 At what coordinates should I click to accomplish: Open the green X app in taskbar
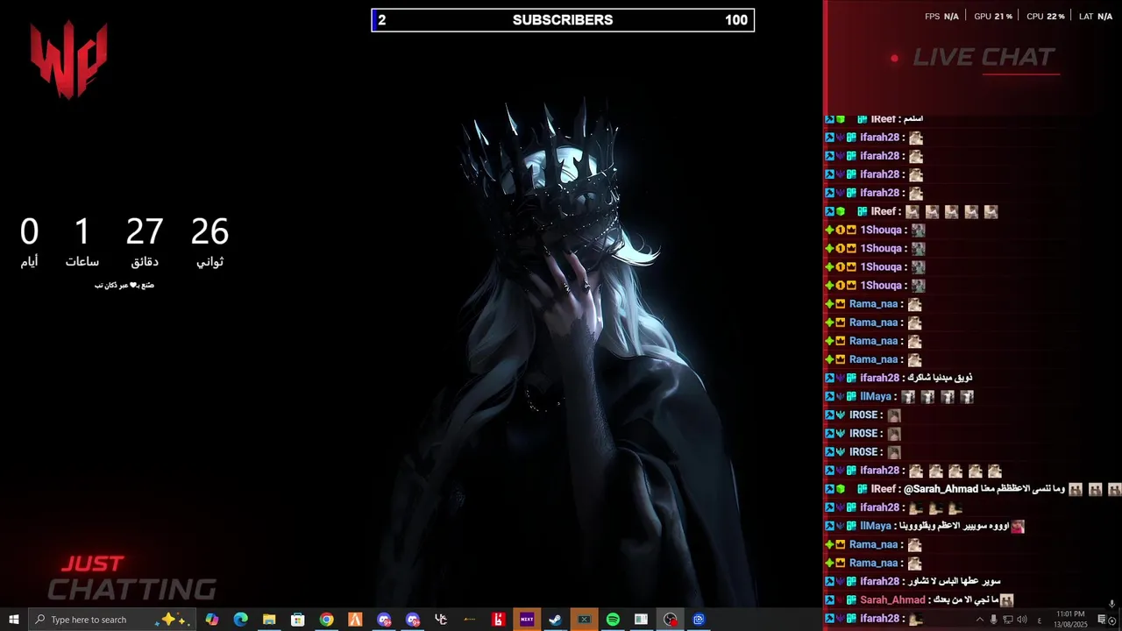(584, 620)
